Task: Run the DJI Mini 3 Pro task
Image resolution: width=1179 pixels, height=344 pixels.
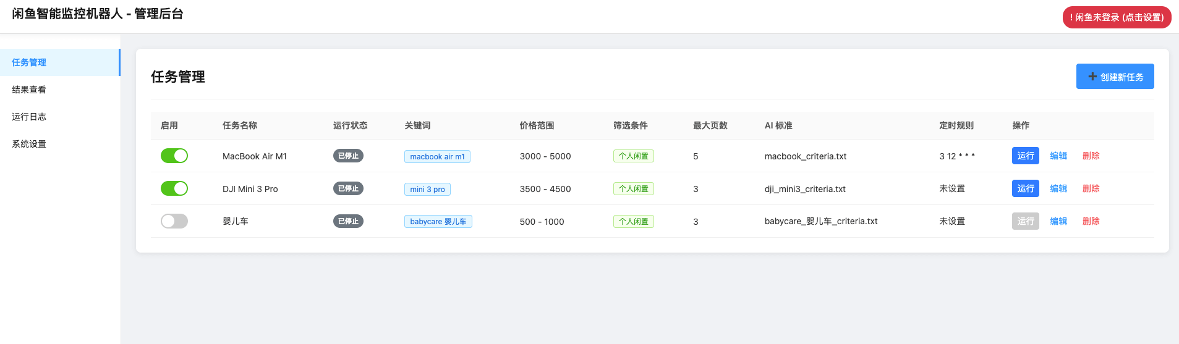Action: (x=1025, y=188)
